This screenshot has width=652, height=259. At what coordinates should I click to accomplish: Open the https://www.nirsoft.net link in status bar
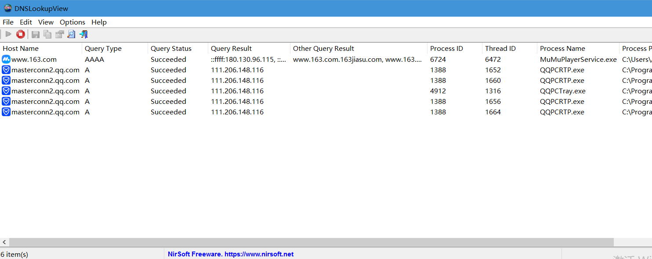(259, 254)
